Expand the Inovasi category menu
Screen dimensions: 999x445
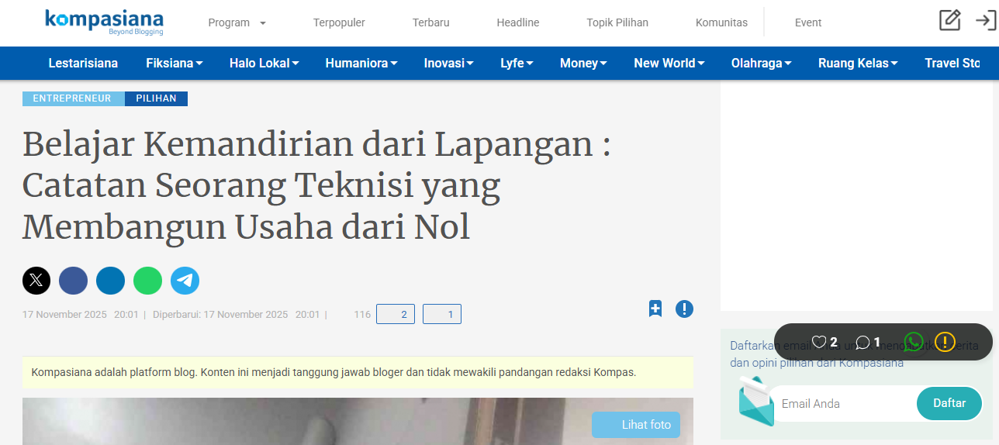point(449,64)
